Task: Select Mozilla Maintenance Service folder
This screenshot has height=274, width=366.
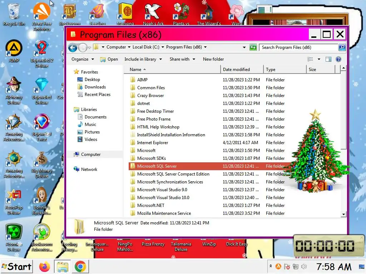Action: click(x=164, y=213)
